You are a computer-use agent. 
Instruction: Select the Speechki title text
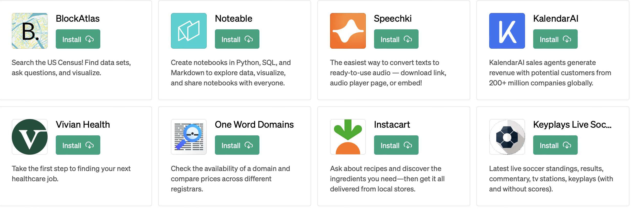(393, 19)
